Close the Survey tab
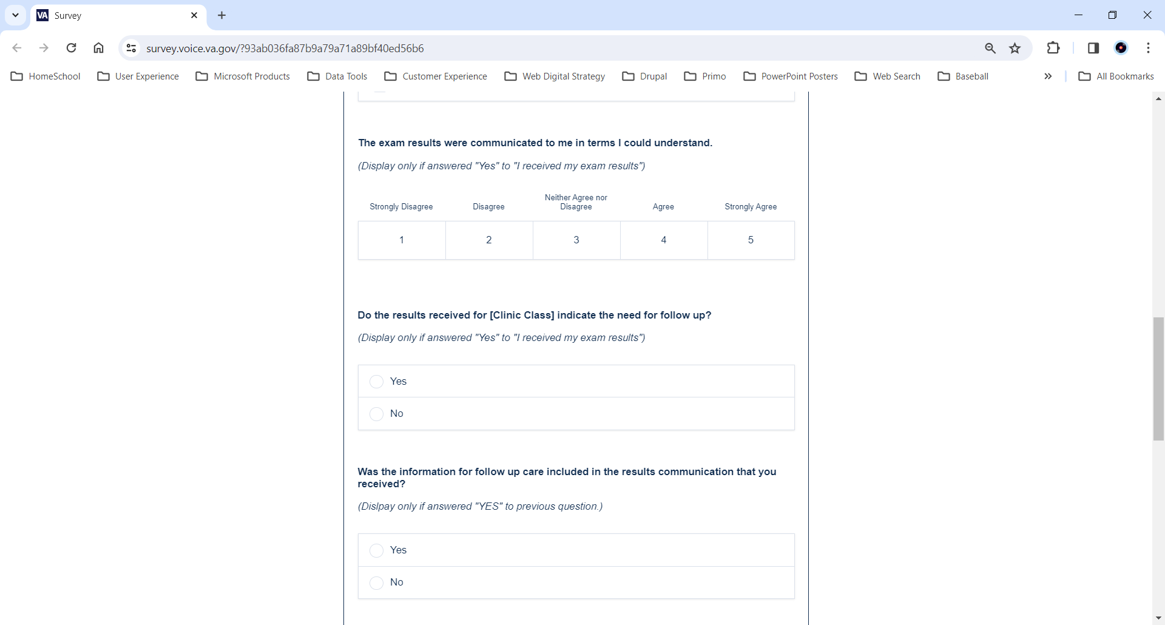 pos(194,15)
